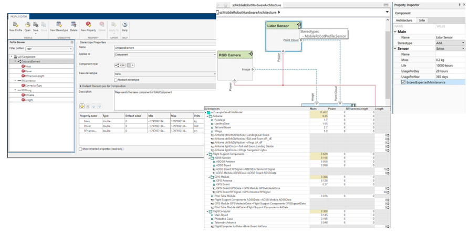Open the component style color picker

pyautogui.click(x=130, y=66)
